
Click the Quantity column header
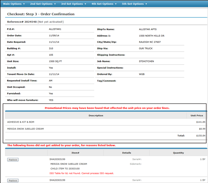(178, 153)
